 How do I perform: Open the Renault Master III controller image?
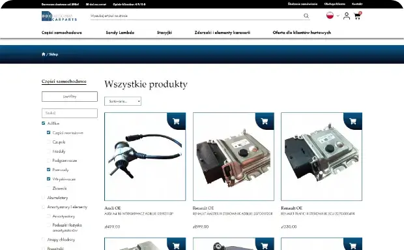233,157
